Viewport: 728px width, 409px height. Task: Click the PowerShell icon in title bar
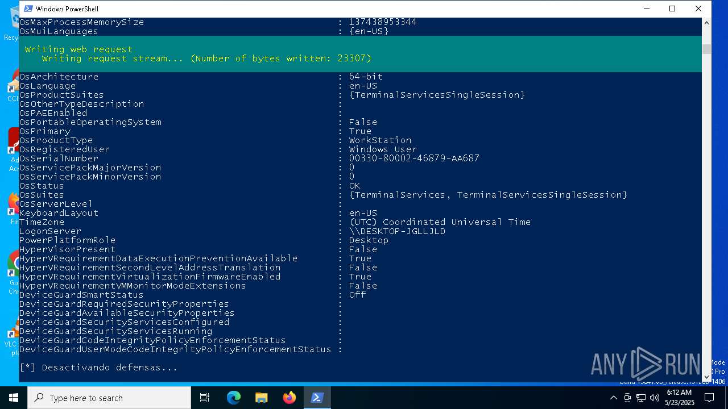pyautogui.click(x=28, y=9)
